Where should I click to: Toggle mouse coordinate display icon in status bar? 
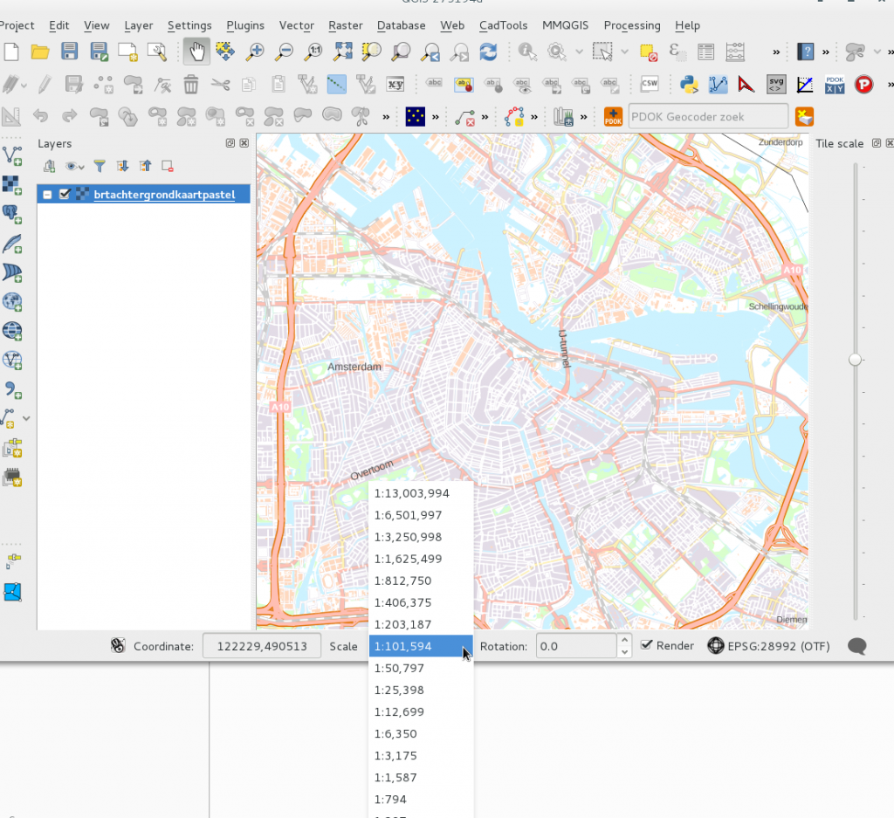click(x=118, y=646)
